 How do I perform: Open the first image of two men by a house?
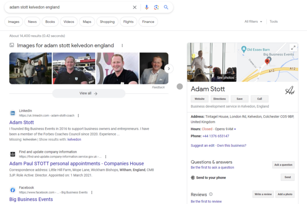coord(30,68)
